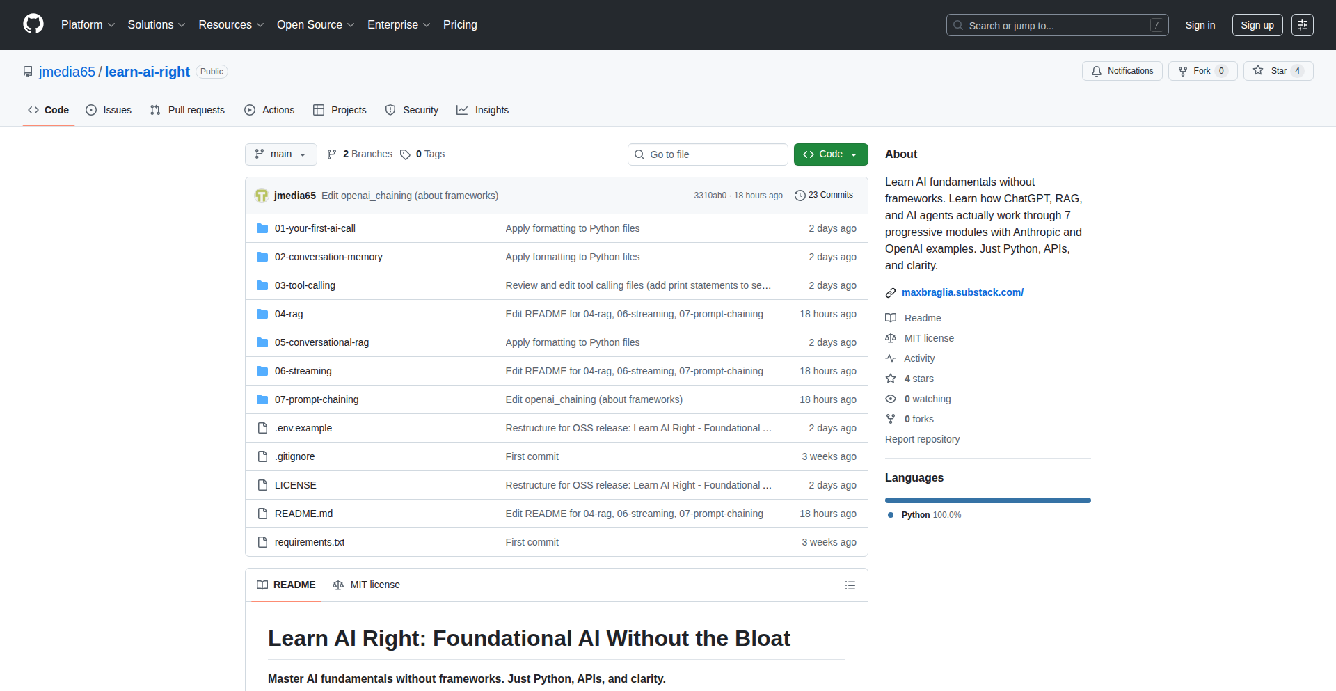Open the 04-rag folder
The height and width of the screenshot is (691, 1336).
[x=289, y=314]
